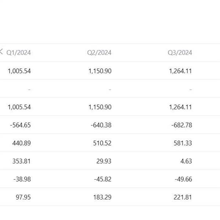
Task: Click the first-row Q1/2024 value 1,005.54
Action: pyautogui.click(x=19, y=71)
